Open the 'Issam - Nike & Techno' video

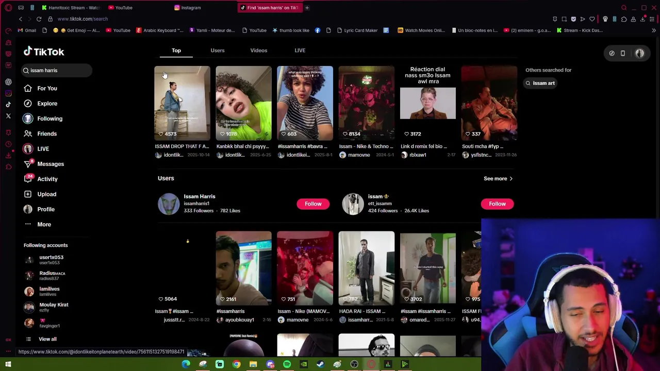click(x=367, y=103)
